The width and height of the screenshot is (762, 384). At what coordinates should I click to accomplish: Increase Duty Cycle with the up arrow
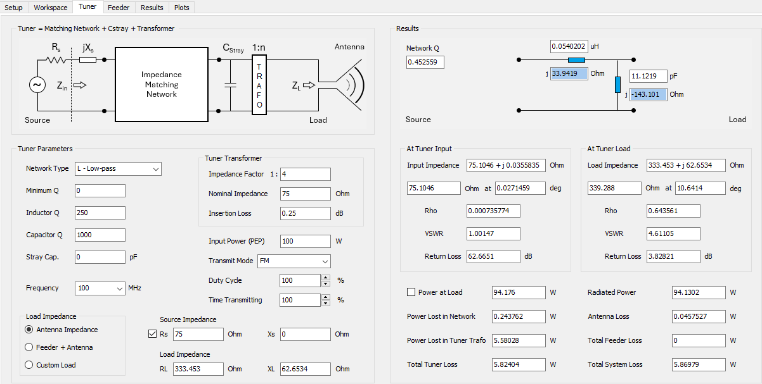[326, 277]
